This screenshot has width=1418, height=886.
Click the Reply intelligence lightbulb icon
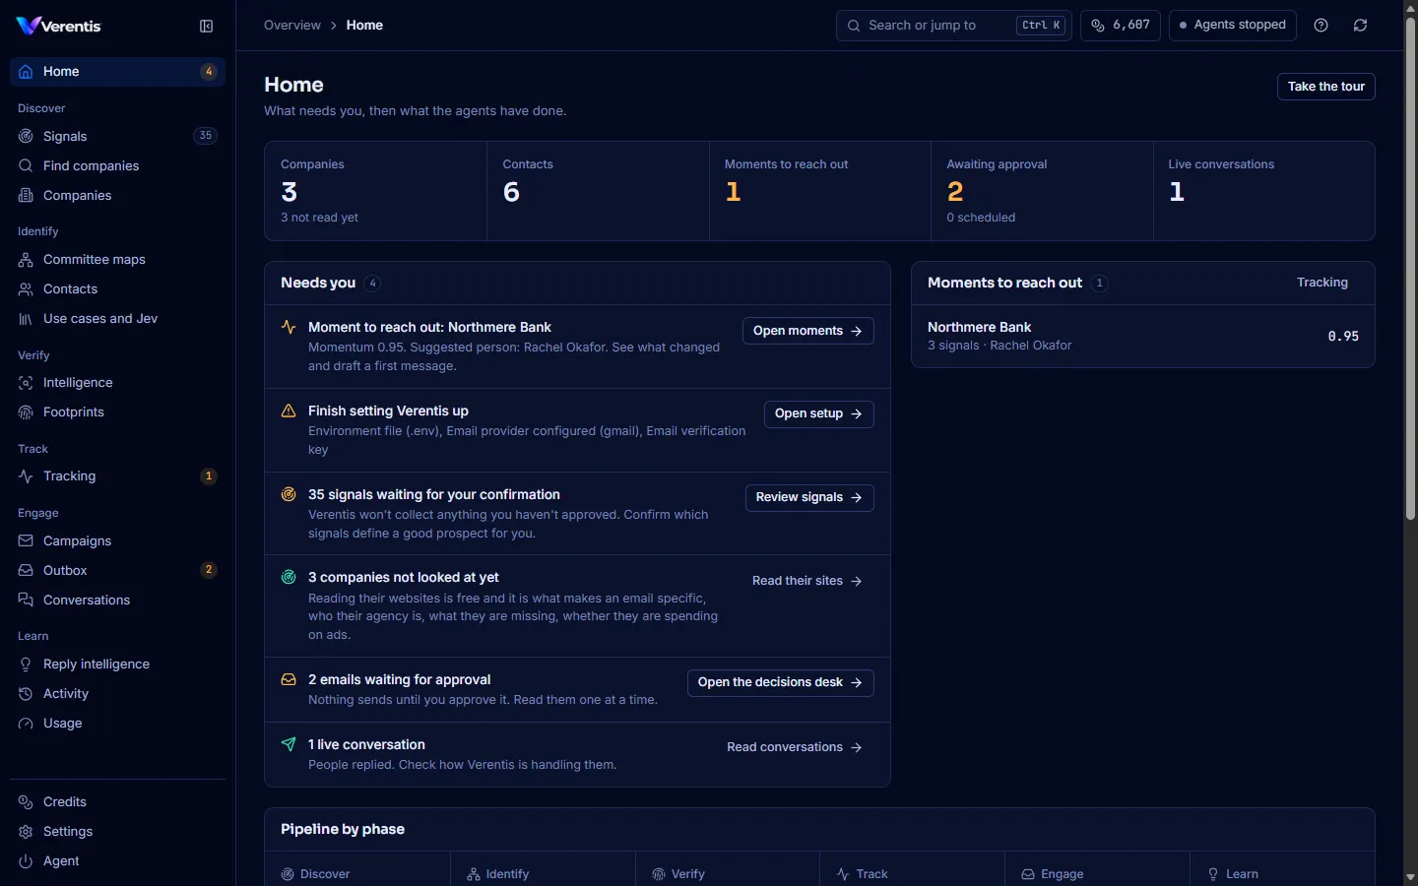[x=26, y=664]
